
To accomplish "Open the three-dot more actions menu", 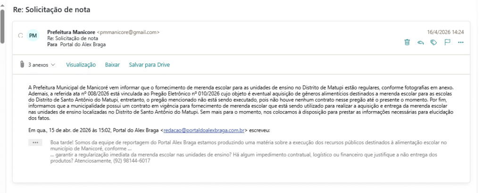I will tap(461, 42).
